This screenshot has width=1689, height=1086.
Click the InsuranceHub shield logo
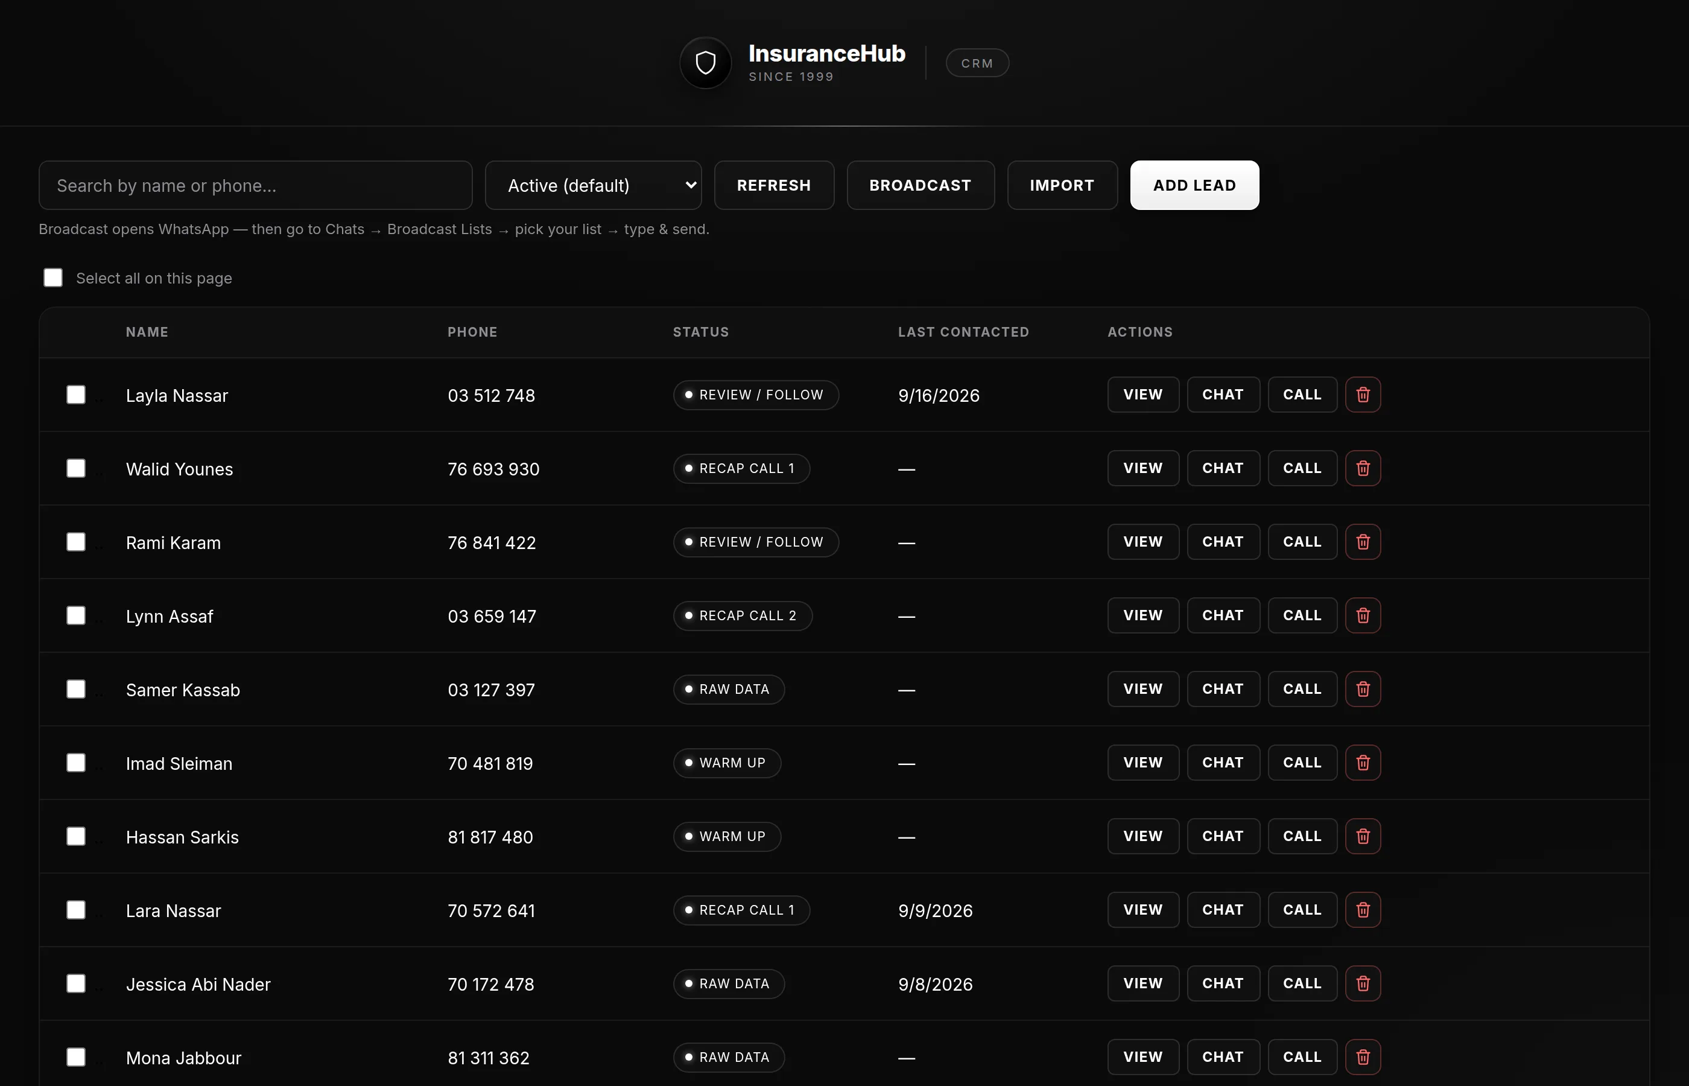tap(706, 63)
